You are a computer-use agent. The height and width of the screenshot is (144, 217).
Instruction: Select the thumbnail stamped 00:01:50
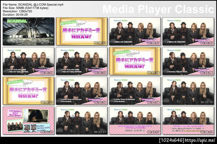click(135, 61)
